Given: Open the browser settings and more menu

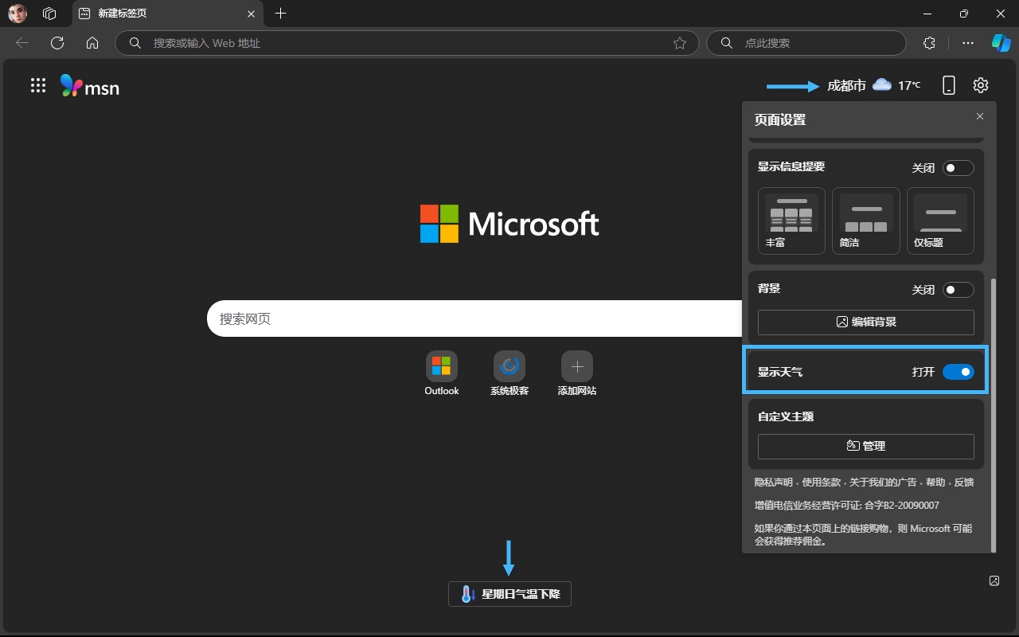Looking at the screenshot, I should click(x=968, y=43).
